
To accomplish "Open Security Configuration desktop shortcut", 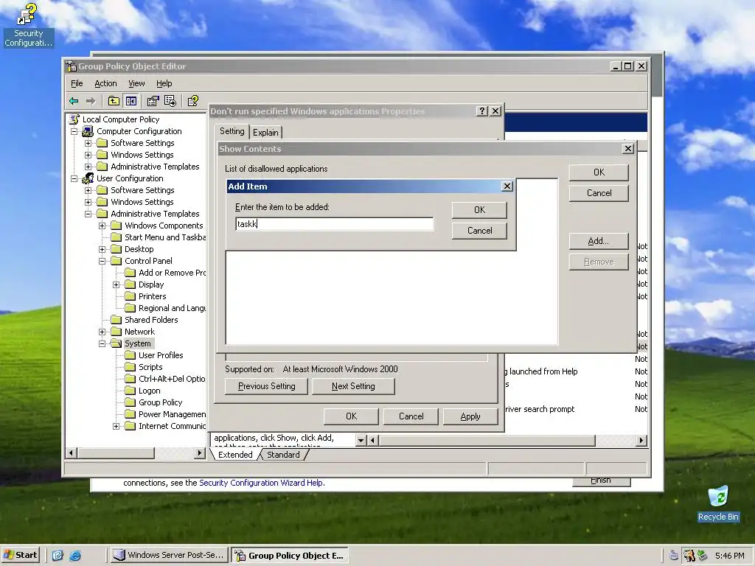I will 27,25.
